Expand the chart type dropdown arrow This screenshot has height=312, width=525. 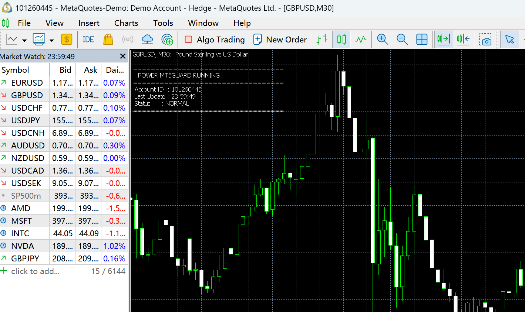(x=24, y=40)
